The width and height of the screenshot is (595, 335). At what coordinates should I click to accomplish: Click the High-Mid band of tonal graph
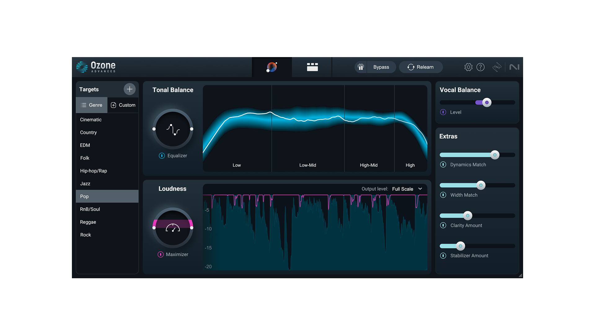point(369,128)
